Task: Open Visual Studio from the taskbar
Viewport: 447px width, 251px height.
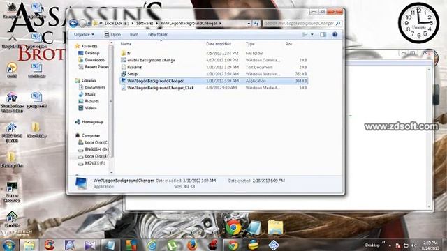Action: (90, 245)
